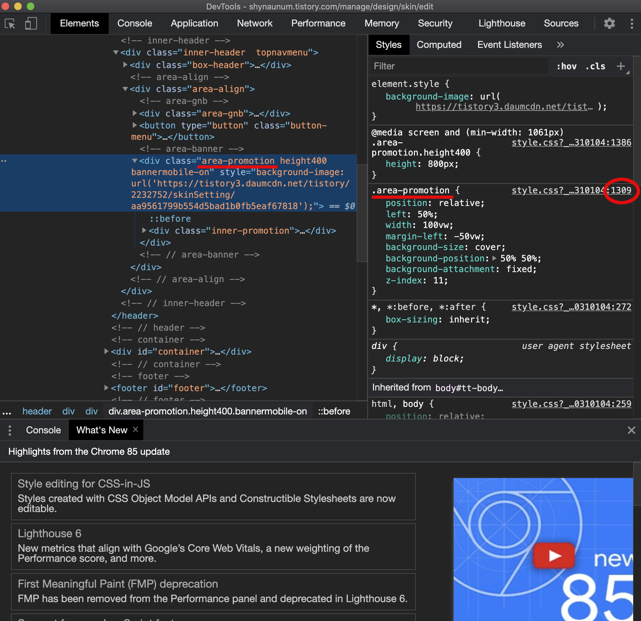The height and width of the screenshot is (621, 641).
Task: Play the Chrome 85 video thumbnail
Action: point(554,555)
